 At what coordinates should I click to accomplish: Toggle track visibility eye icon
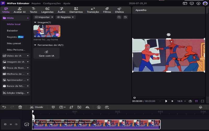[11, 124]
